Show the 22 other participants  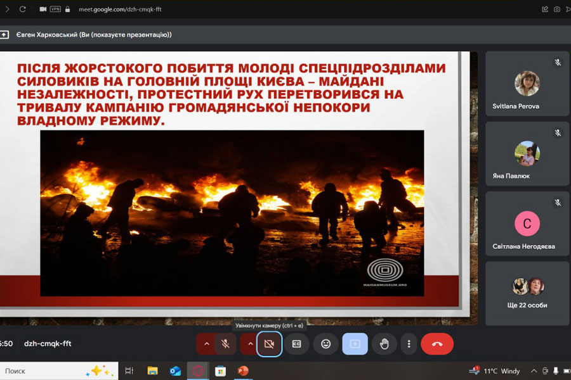pos(527,293)
